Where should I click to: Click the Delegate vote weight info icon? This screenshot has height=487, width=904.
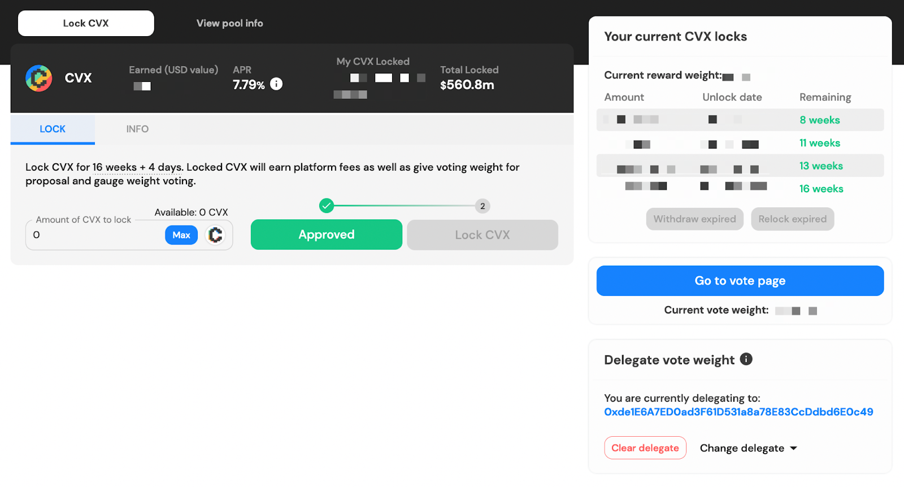[746, 359]
